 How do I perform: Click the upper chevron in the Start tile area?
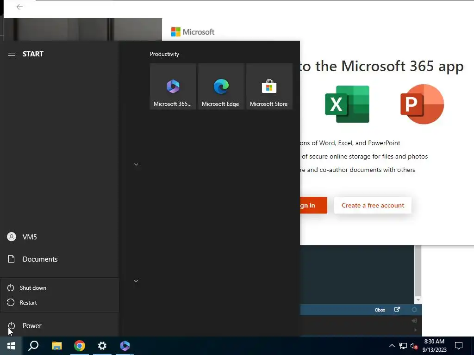tap(136, 165)
